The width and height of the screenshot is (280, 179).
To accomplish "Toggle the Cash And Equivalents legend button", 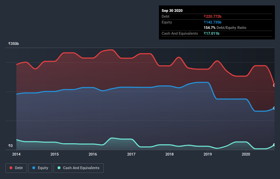I will click(78, 168).
